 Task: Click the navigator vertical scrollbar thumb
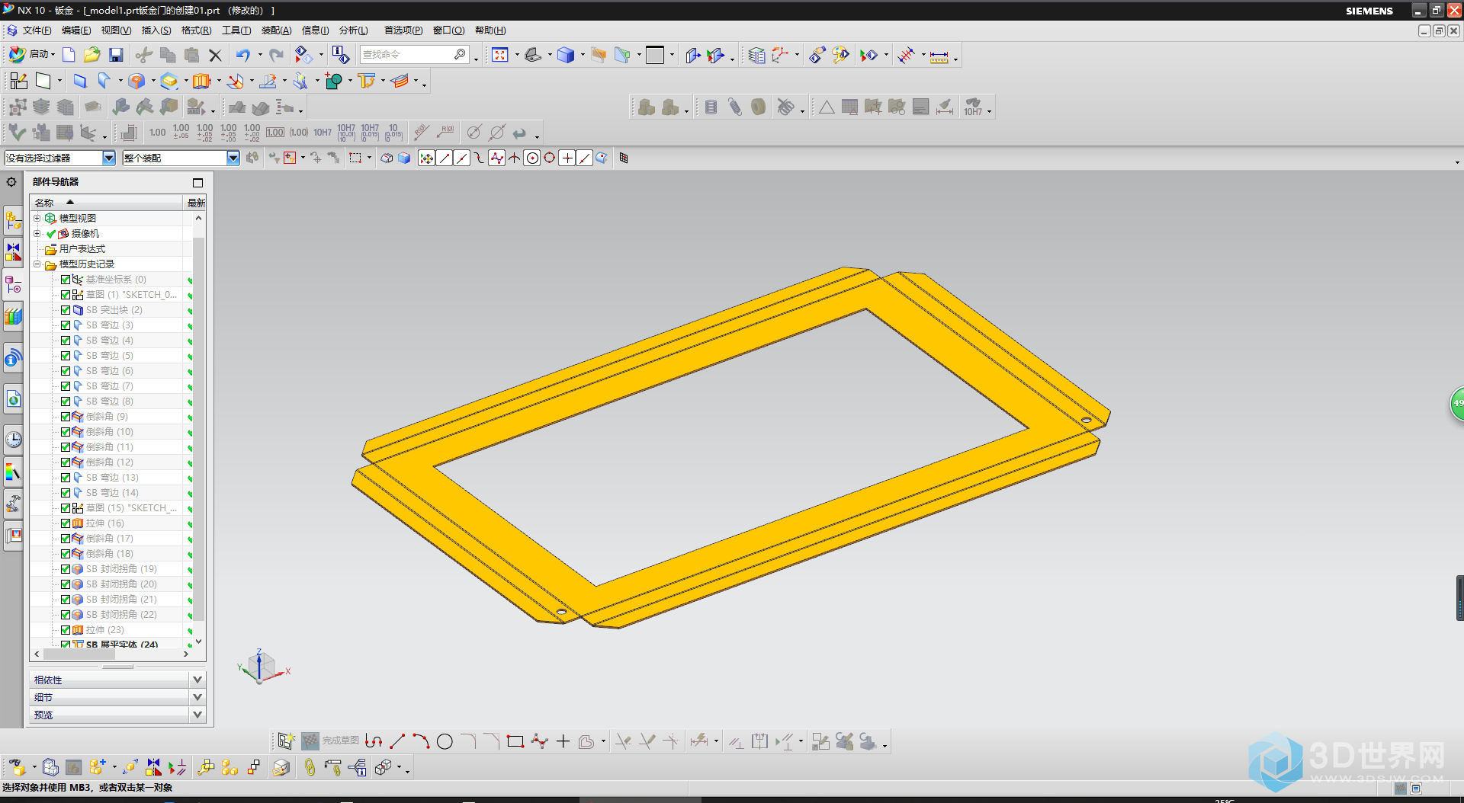[199, 429]
